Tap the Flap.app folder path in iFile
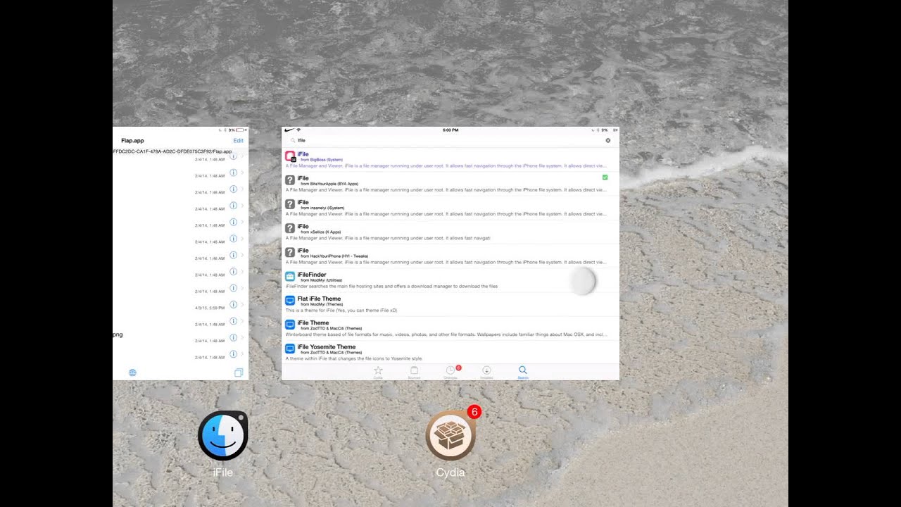The width and height of the screenshot is (901, 507). click(172, 151)
